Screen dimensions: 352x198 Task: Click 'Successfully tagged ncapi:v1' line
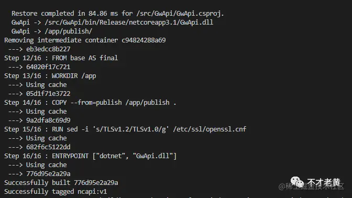click(x=56, y=192)
